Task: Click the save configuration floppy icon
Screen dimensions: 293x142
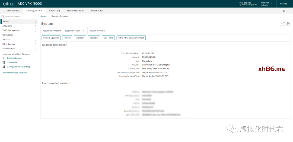Action: 288,23
